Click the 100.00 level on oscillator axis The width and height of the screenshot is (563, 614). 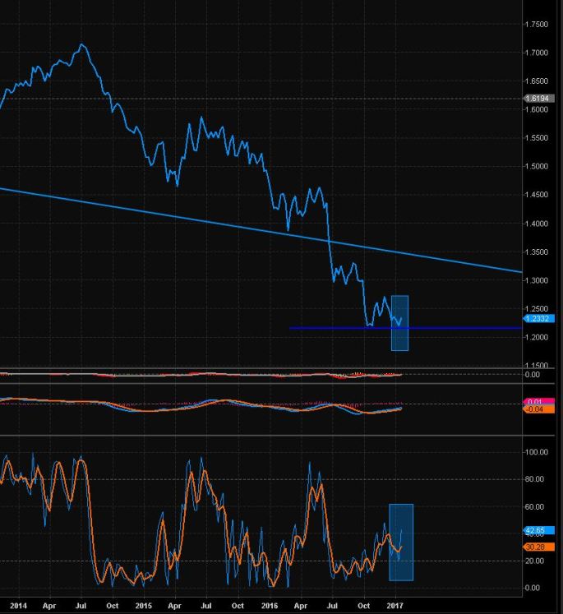538,452
